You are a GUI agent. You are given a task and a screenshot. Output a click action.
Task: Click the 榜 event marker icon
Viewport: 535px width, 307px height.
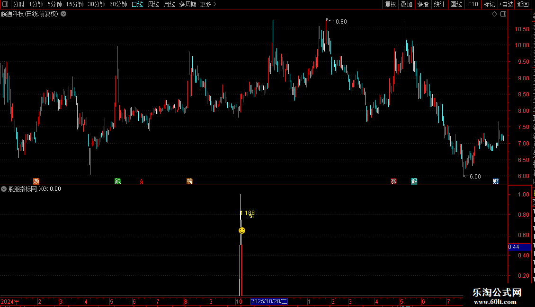(190, 181)
